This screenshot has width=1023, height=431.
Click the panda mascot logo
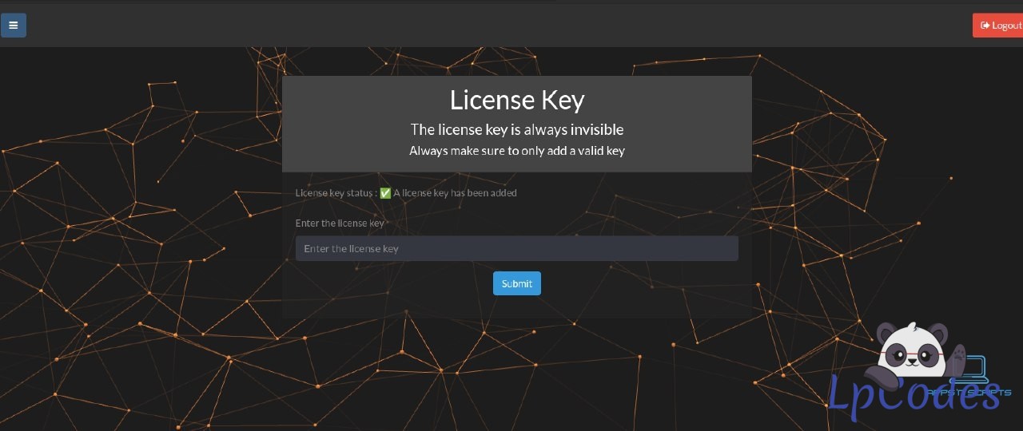913,351
